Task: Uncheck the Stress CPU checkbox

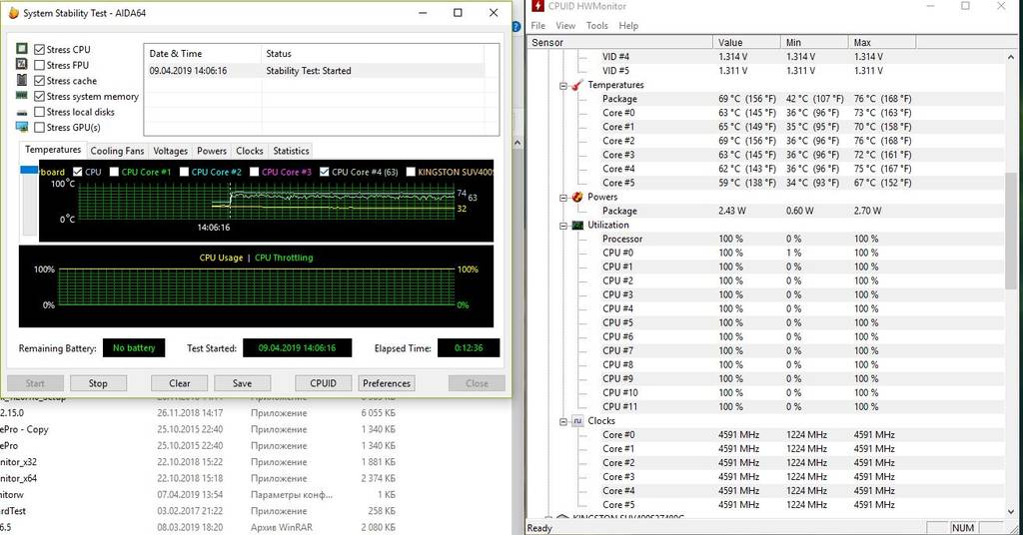Action: click(39, 50)
